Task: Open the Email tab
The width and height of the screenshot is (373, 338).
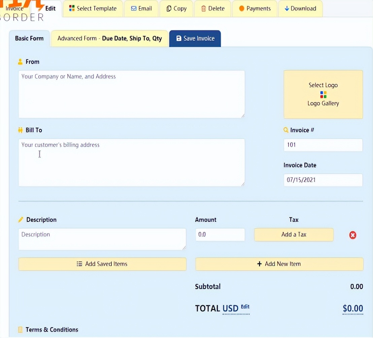Action: click(x=141, y=8)
